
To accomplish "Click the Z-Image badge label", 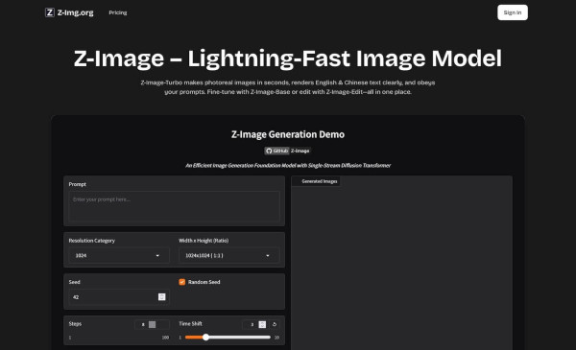I will pyautogui.click(x=300, y=151).
